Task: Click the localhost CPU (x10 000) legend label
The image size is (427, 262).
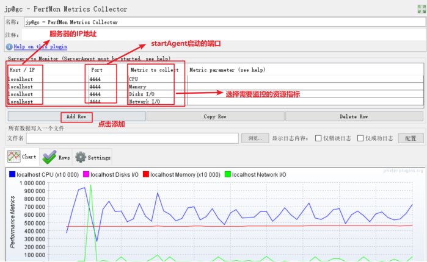Action: coord(48,175)
